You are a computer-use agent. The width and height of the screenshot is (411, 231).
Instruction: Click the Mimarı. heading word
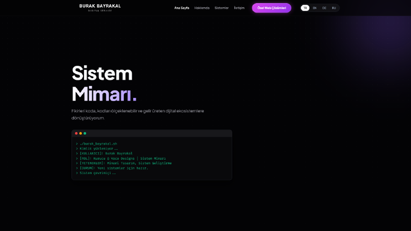coord(104,94)
